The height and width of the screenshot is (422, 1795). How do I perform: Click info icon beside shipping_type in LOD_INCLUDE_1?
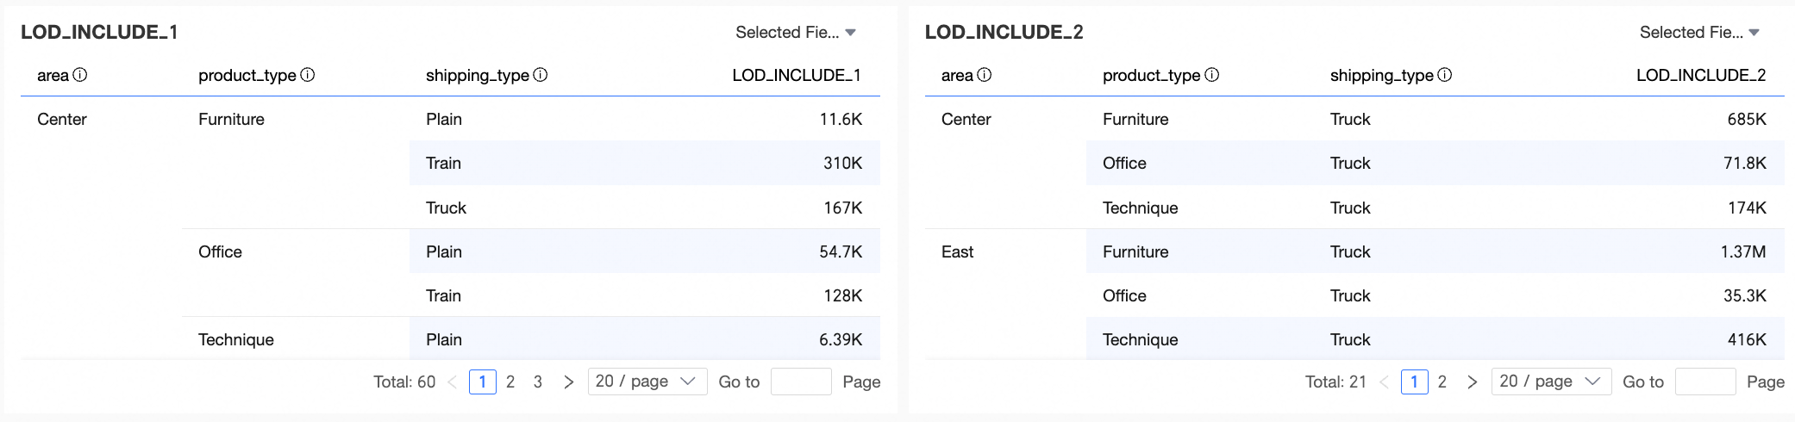pos(541,75)
